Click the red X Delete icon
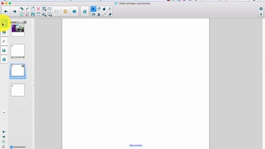 coord(39,9)
